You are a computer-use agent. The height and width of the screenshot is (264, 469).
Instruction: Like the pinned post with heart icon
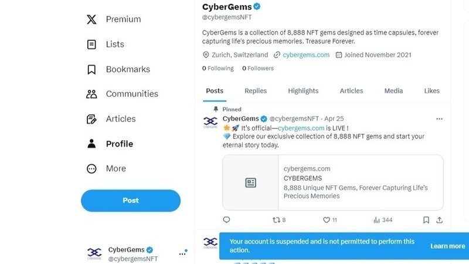click(x=327, y=220)
